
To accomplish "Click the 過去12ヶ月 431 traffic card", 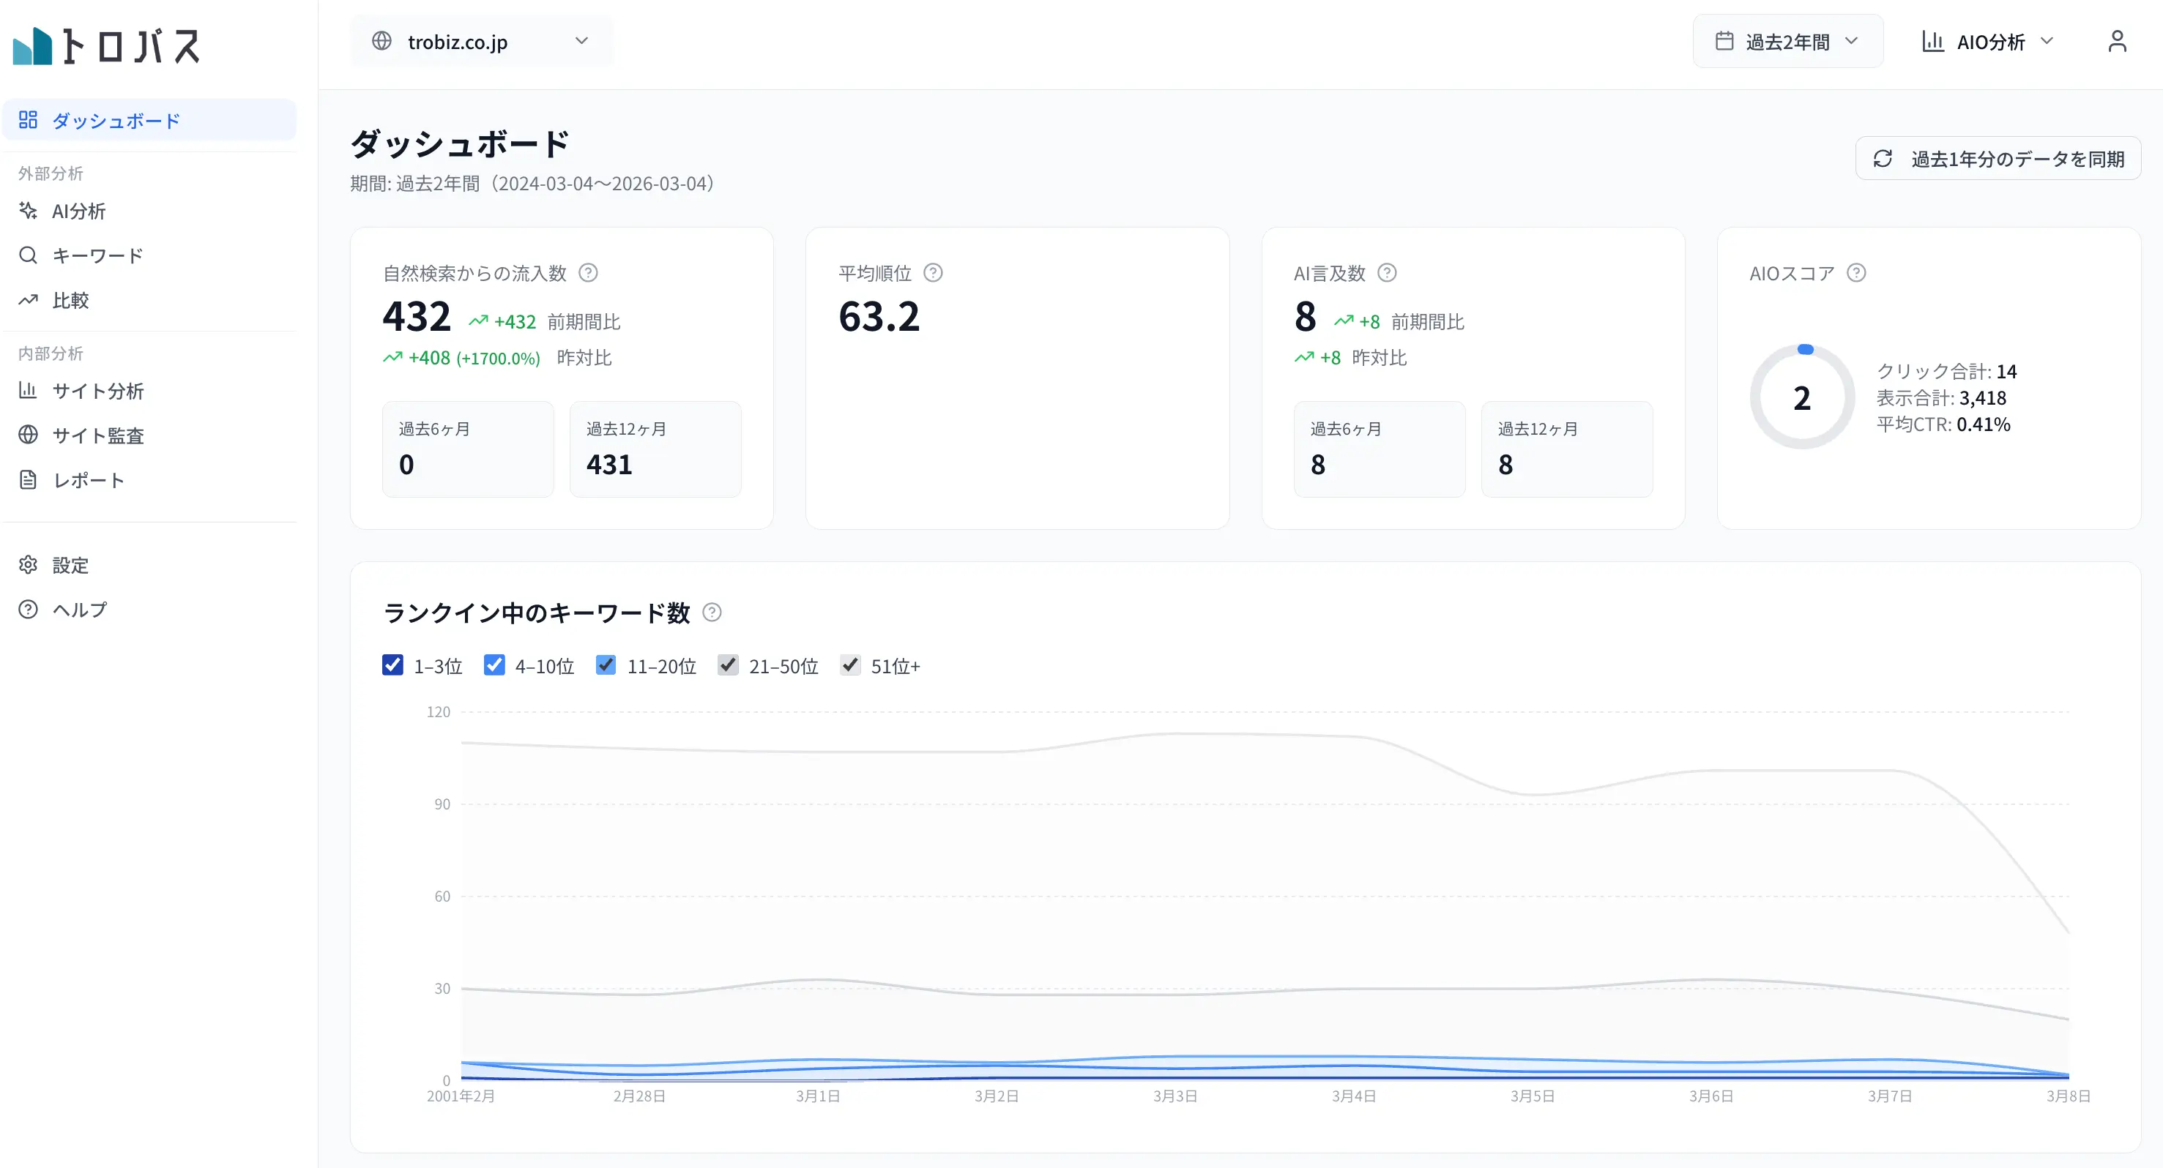I will pos(655,449).
